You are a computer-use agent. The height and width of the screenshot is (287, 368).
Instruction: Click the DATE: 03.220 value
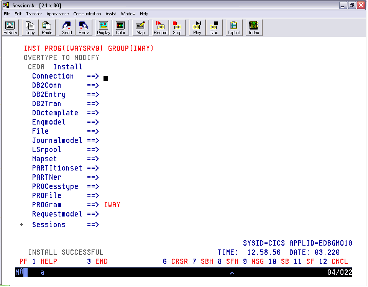pyautogui.click(x=314, y=253)
